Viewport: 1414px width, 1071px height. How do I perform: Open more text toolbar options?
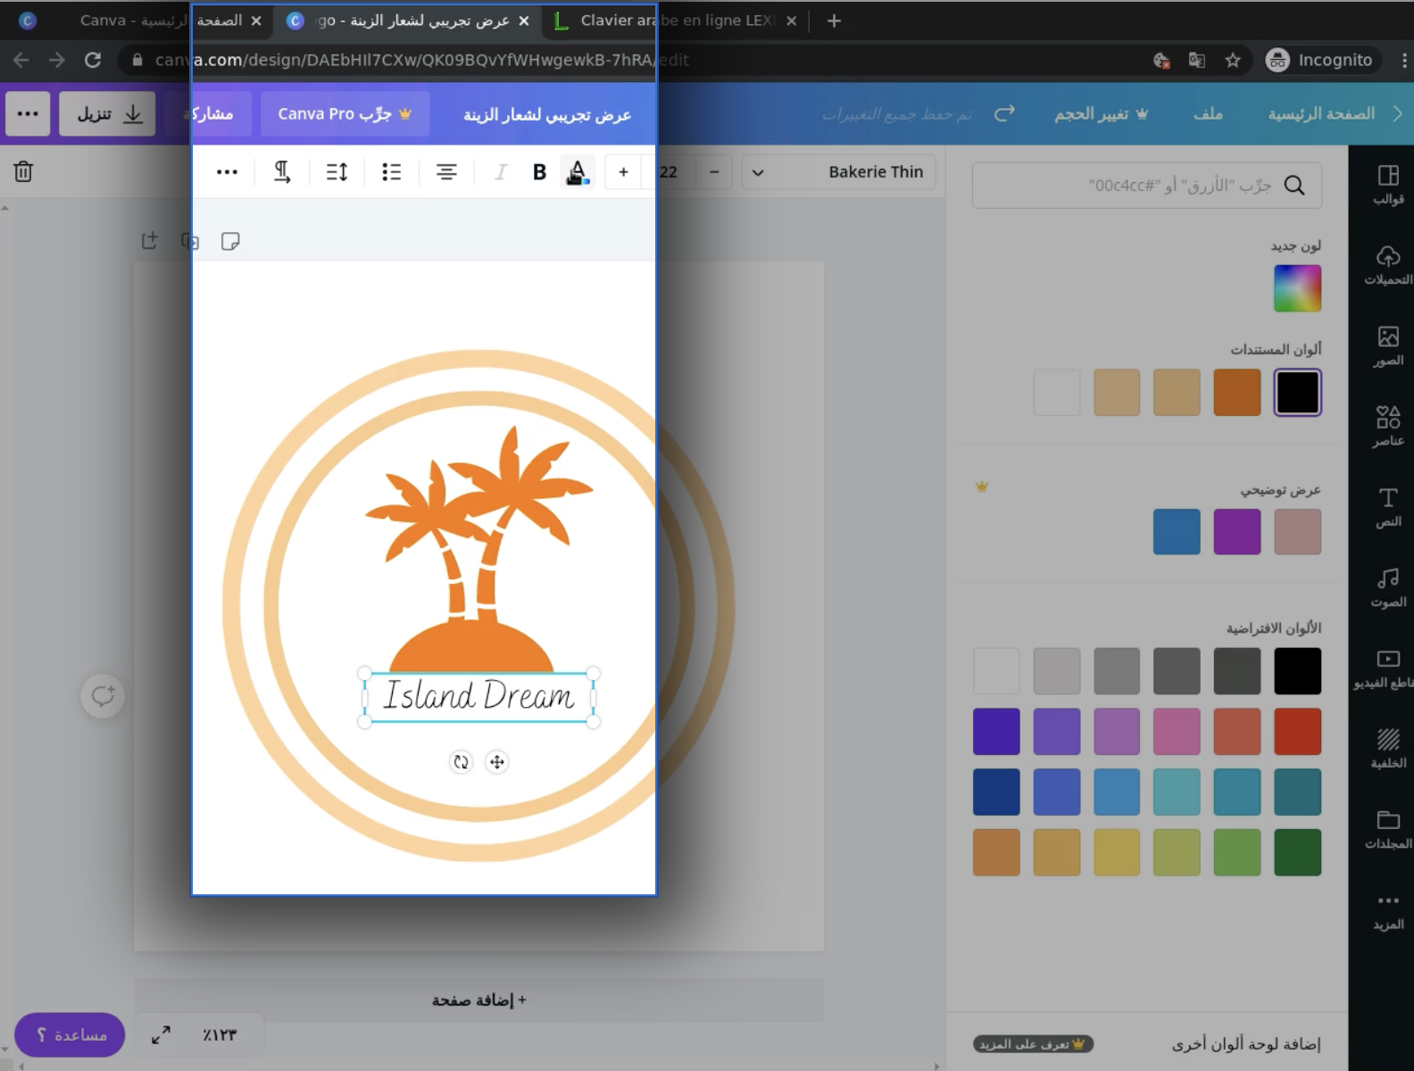pos(227,172)
